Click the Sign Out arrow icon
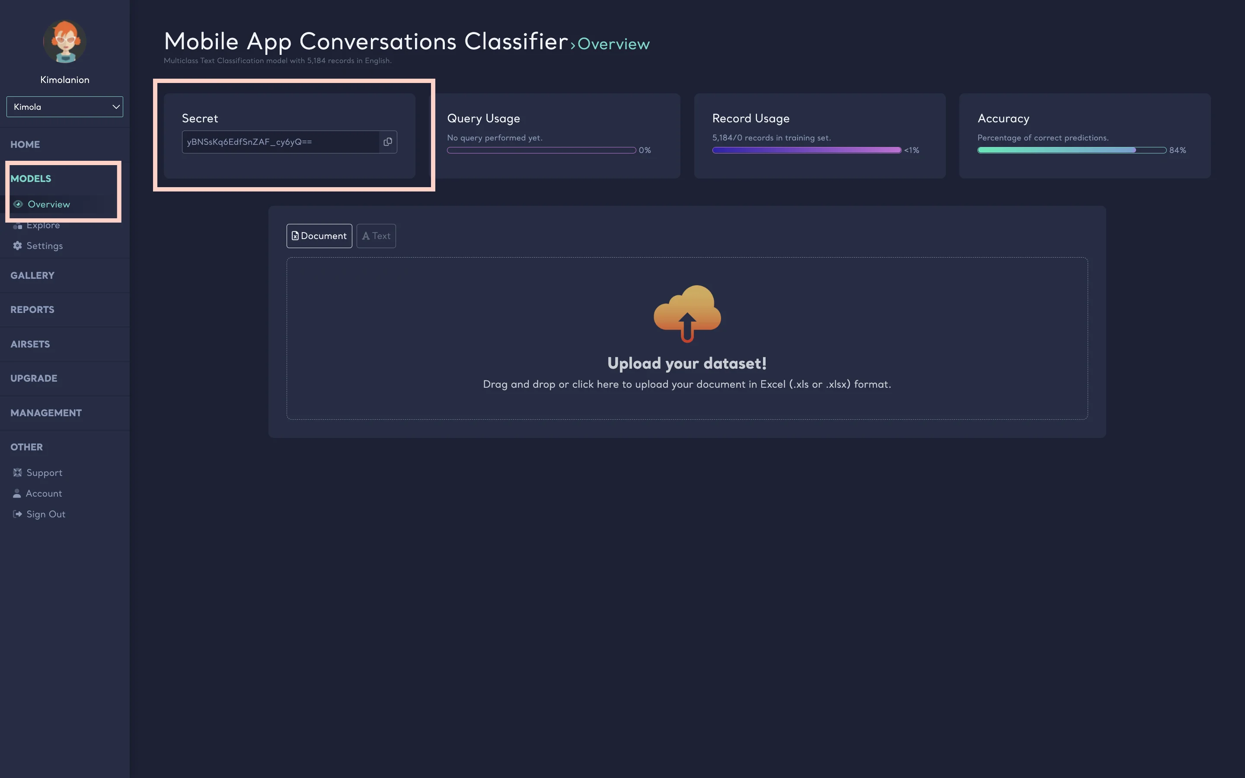 [17, 514]
